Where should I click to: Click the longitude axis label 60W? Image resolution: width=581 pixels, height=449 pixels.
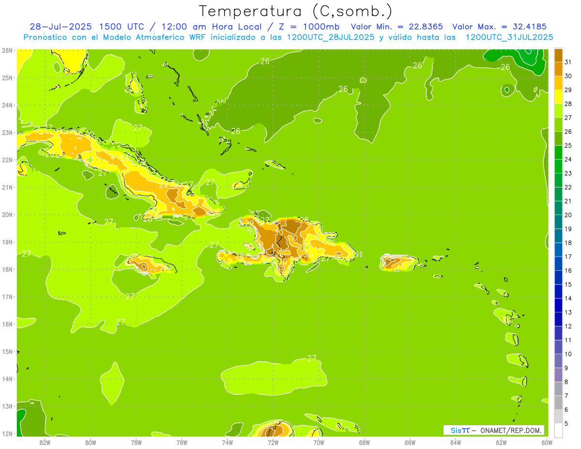click(547, 442)
